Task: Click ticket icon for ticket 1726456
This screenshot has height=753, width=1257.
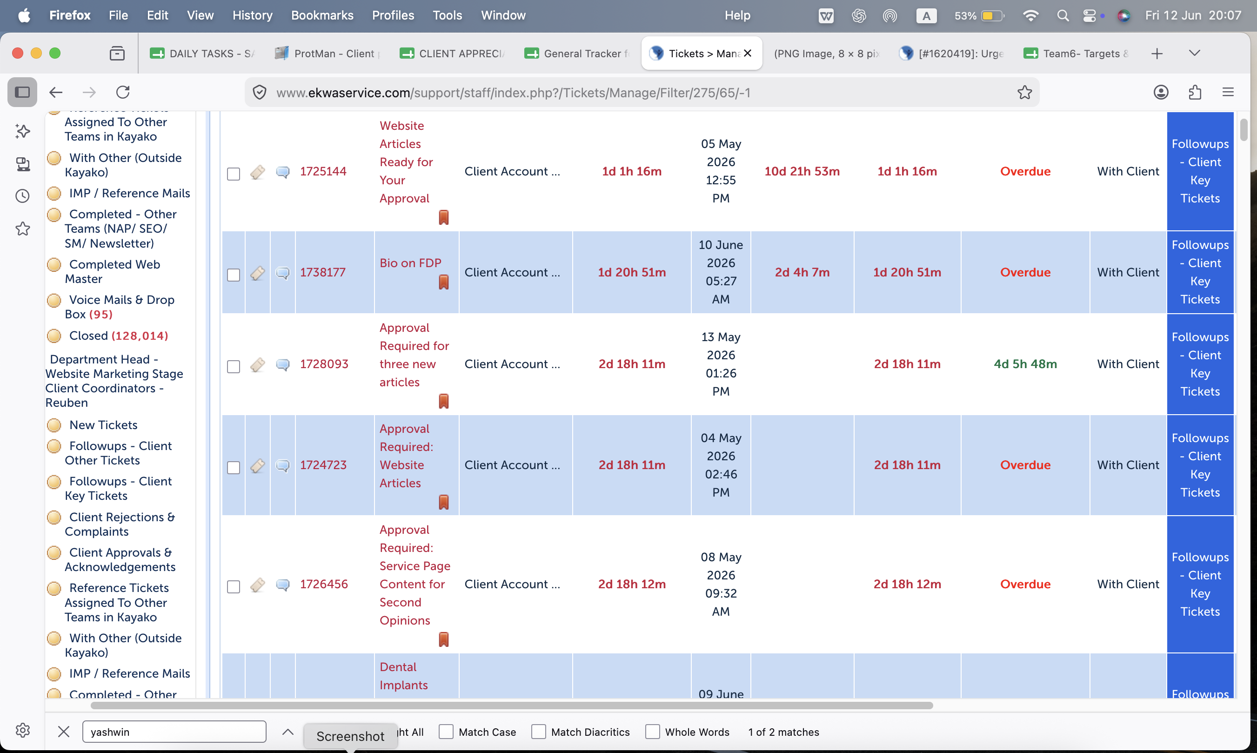Action: (x=258, y=585)
